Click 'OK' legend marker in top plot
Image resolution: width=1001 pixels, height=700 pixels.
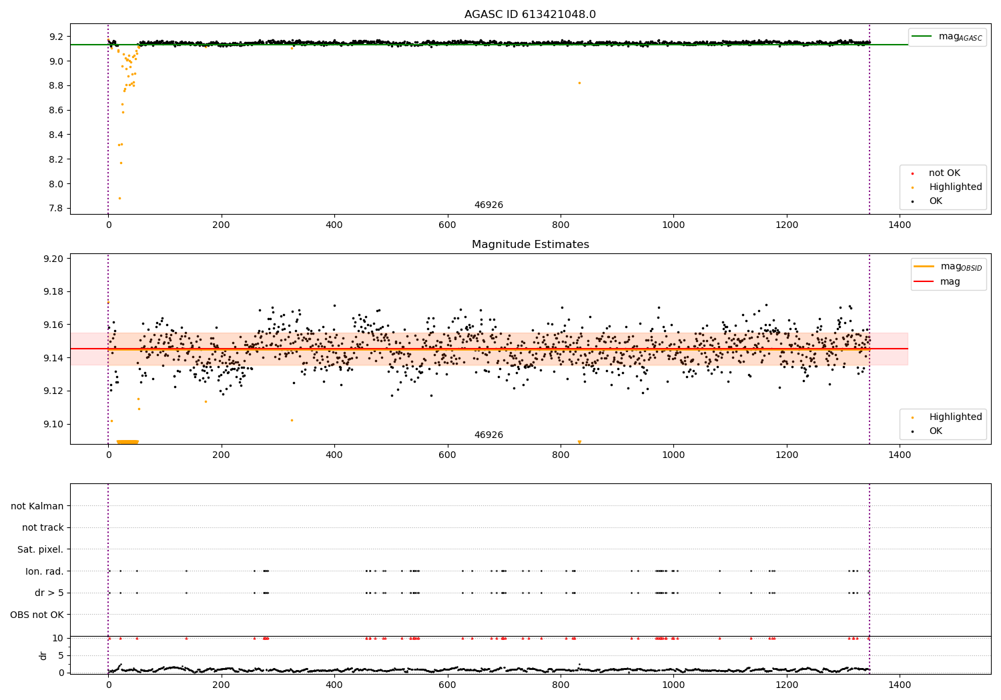[912, 201]
